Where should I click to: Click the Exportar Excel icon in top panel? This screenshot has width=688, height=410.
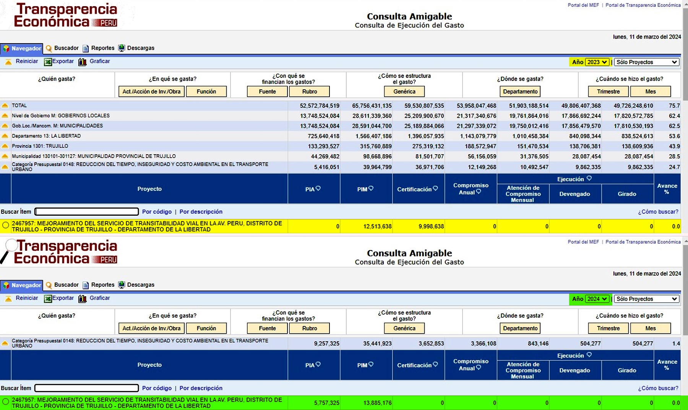tap(48, 62)
